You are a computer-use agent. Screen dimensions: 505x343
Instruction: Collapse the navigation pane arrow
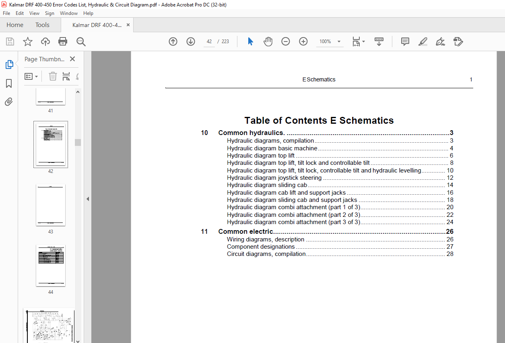click(x=87, y=199)
